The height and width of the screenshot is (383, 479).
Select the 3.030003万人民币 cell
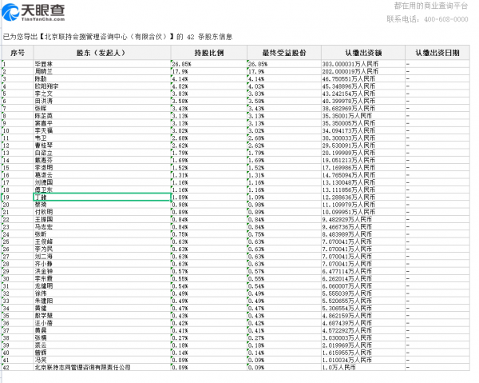click(363, 337)
